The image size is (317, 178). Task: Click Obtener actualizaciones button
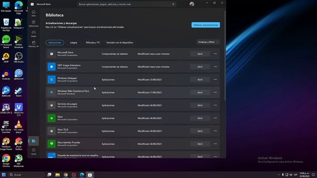click(x=206, y=25)
